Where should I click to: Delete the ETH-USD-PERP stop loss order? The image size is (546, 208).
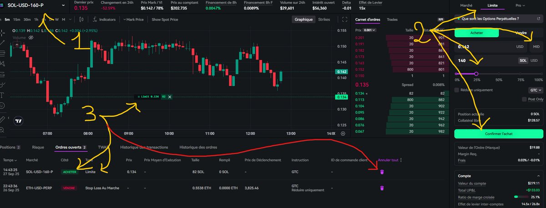coord(382,188)
